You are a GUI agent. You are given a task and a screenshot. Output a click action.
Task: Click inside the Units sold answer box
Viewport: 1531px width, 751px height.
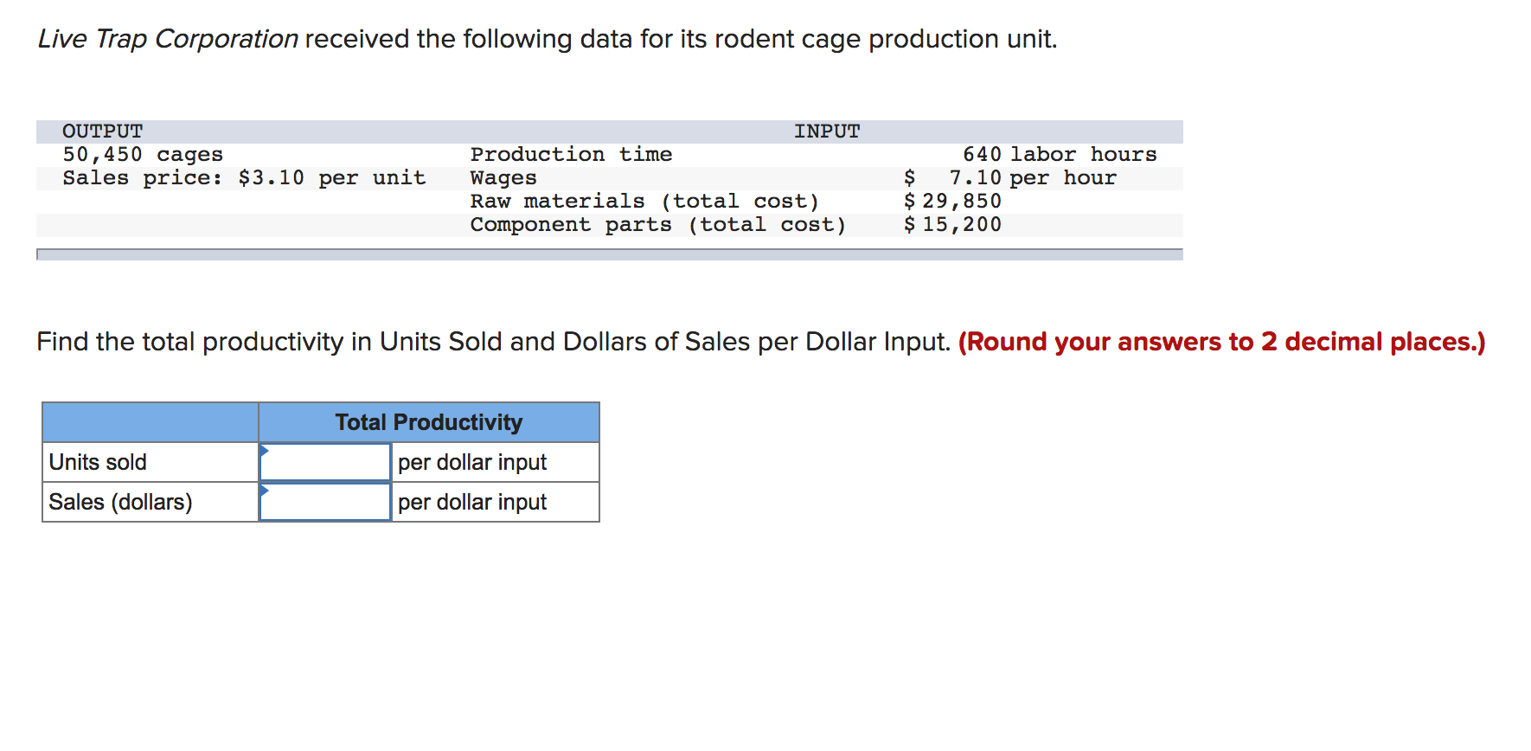(x=327, y=461)
